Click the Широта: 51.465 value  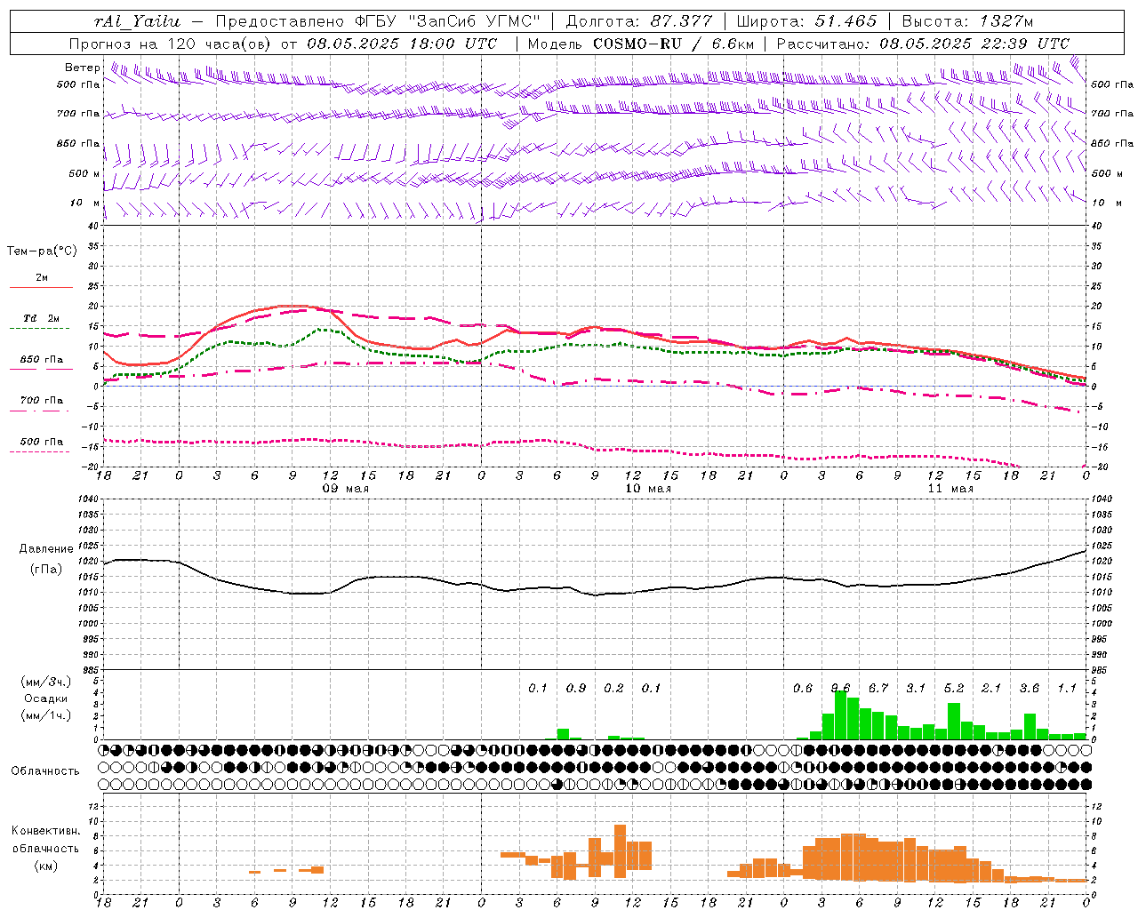coord(806,21)
